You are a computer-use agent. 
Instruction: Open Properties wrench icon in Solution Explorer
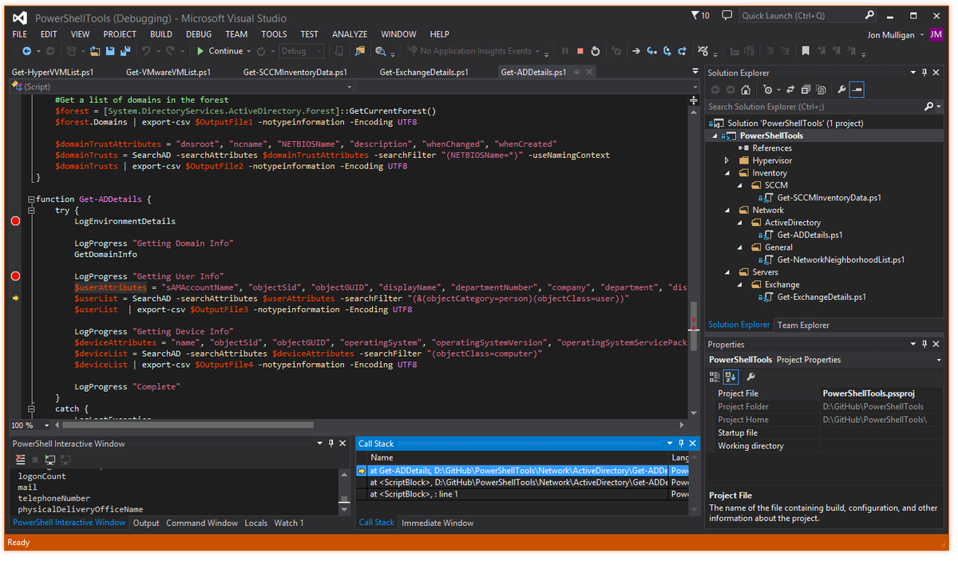coord(841,89)
